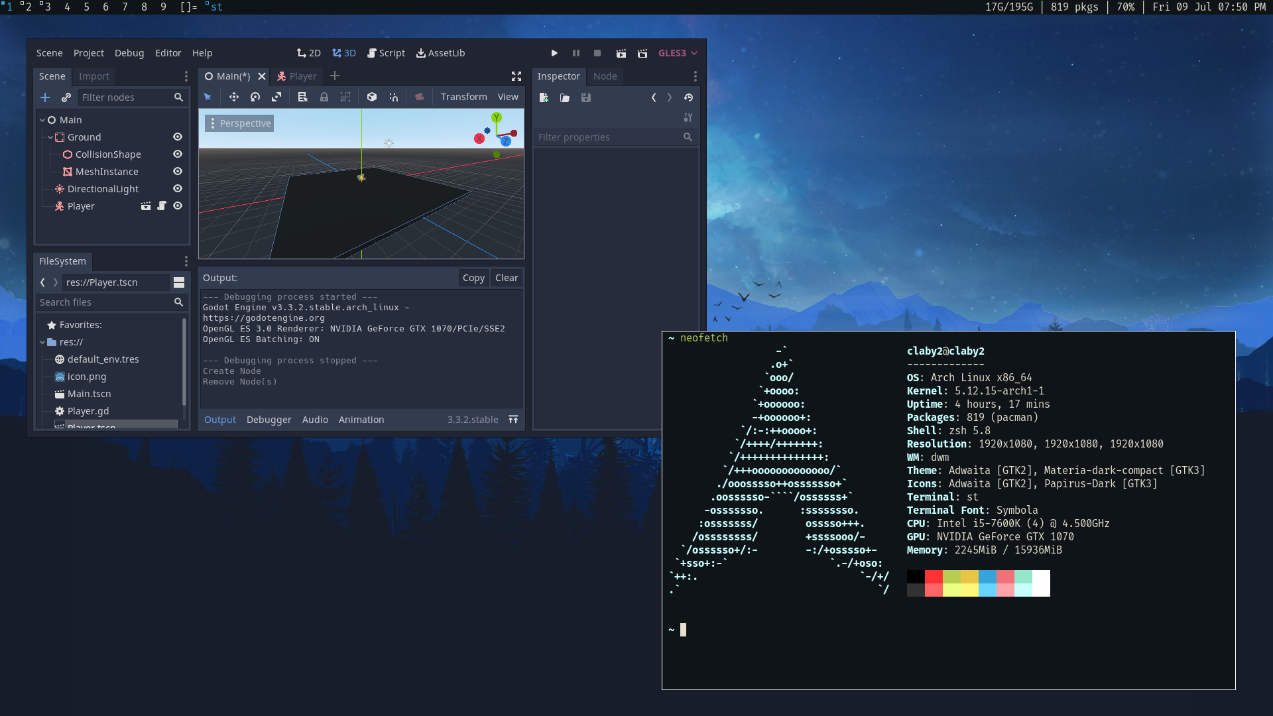Collapse the res:// folder
The height and width of the screenshot is (716, 1273).
click(42, 342)
